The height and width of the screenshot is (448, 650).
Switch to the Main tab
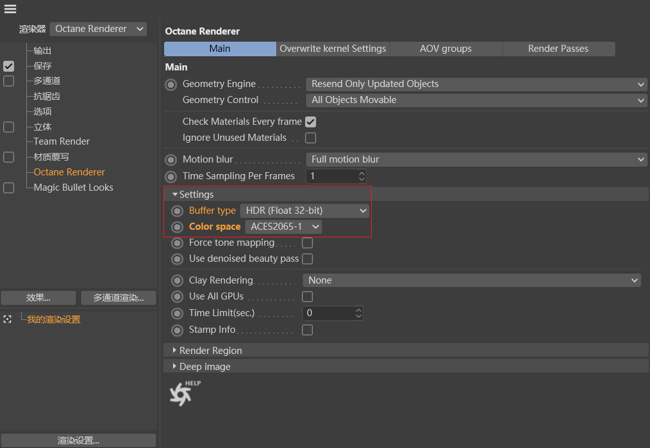220,49
